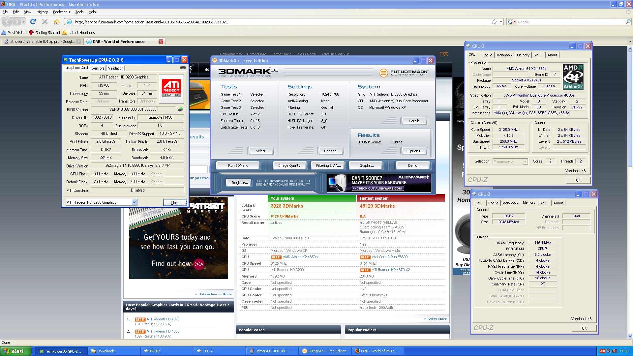Go to home page via house icon
Screen dimensions: 633x356
57,22
